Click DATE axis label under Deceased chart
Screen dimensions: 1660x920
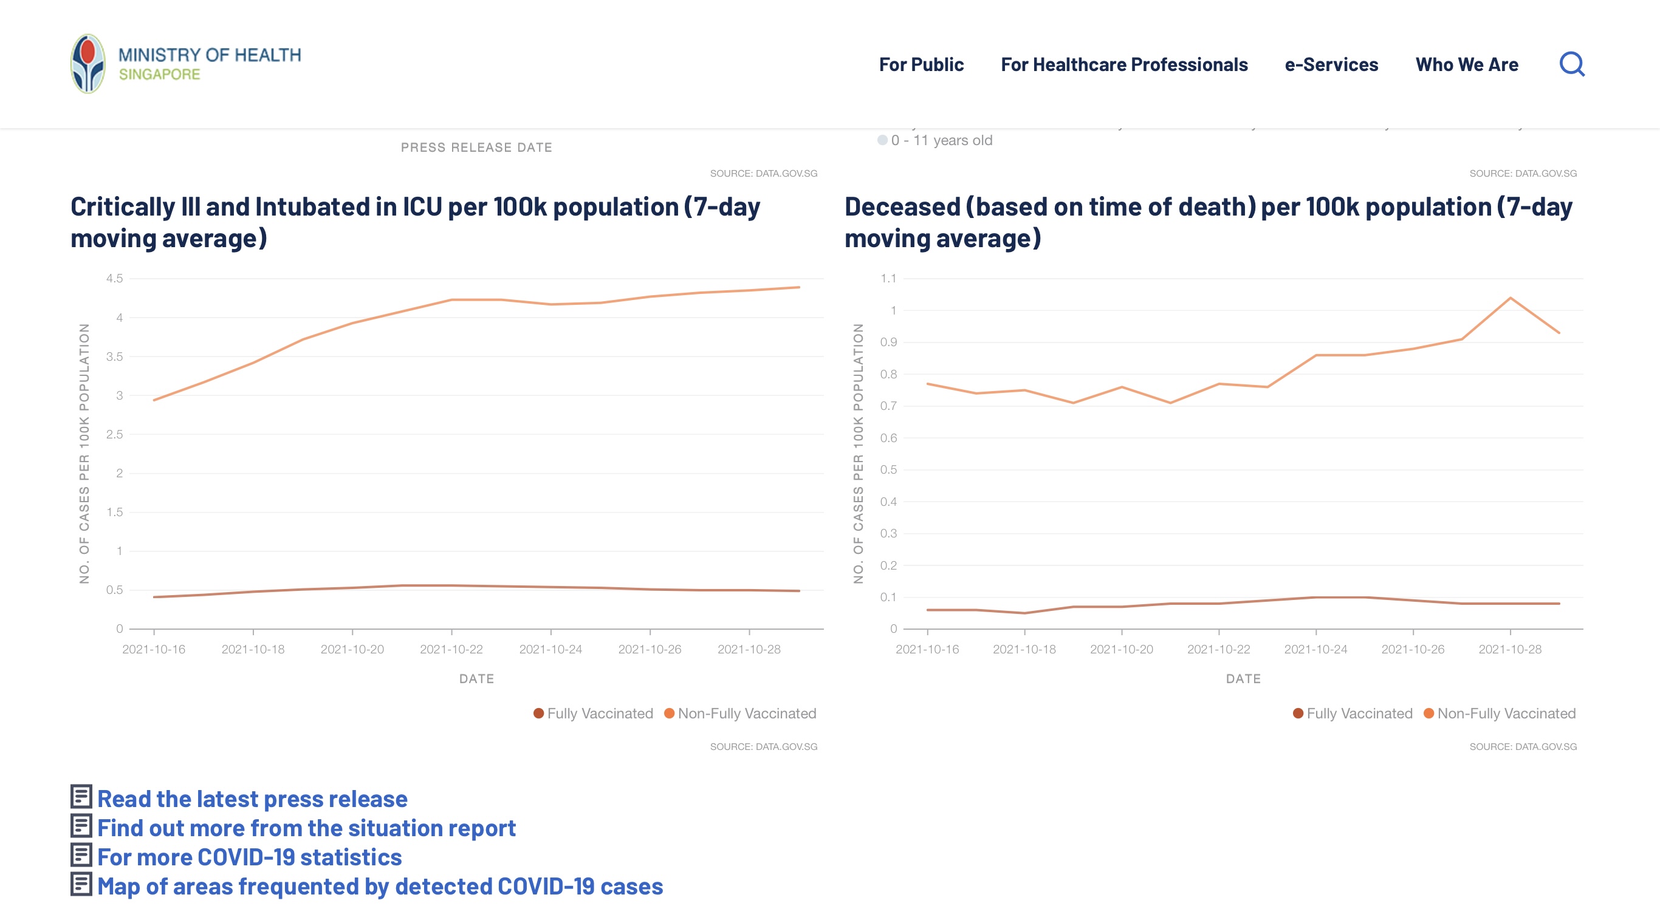(1243, 678)
